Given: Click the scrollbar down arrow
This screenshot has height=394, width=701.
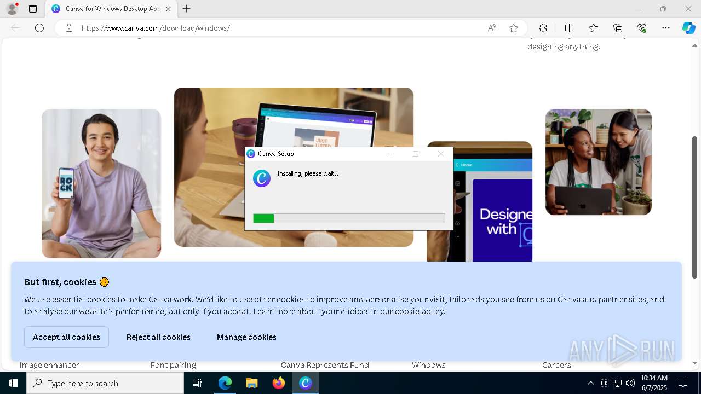Looking at the screenshot, I should tap(695, 363).
